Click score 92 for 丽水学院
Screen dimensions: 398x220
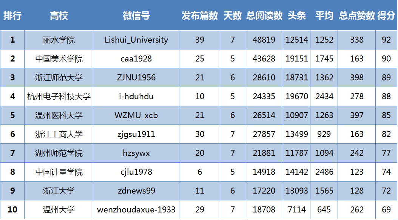[x=386, y=40]
